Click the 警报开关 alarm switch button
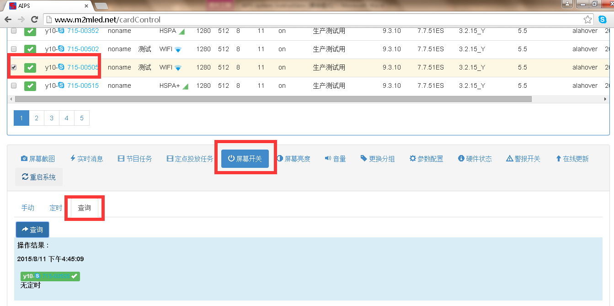 [x=523, y=159]
